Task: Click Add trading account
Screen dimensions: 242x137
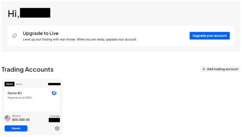Action: [220, 69]
